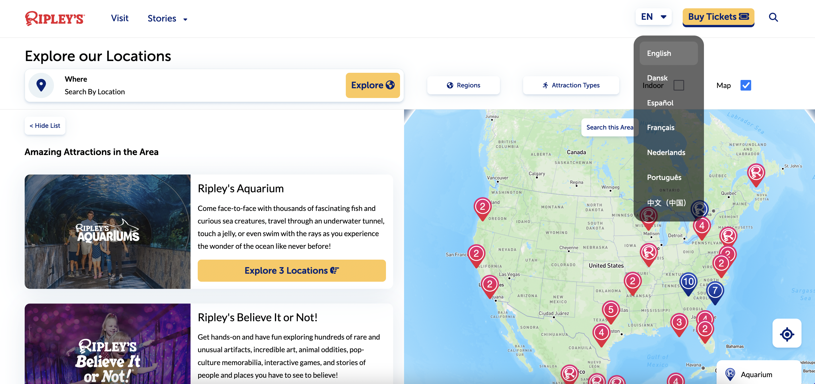Select Français in the language list
The height and width of the screenshot is (384, 815).
coord(668,127)
